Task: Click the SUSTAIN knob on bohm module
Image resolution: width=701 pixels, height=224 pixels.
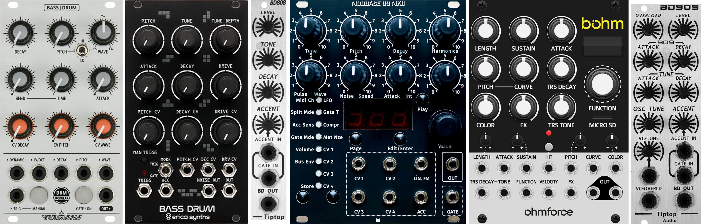Action: tap(523, 30)
